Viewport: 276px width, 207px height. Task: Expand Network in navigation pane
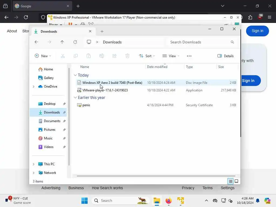point(33,173)
